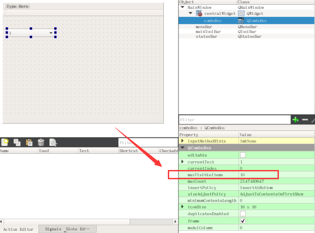Collapse the centralWidget tree node
Viewport: 315px width, 233px height.
coord(190,13)
